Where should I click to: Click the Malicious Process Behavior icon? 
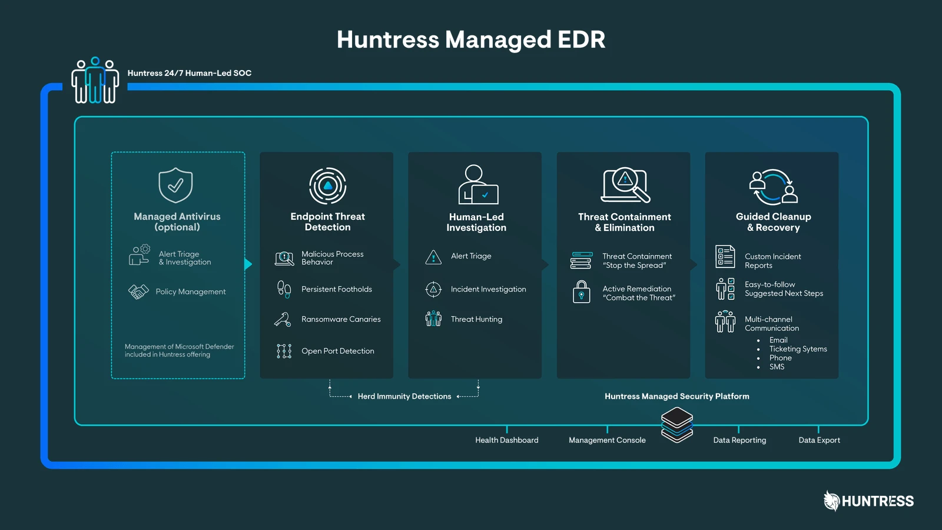(284, 258)
